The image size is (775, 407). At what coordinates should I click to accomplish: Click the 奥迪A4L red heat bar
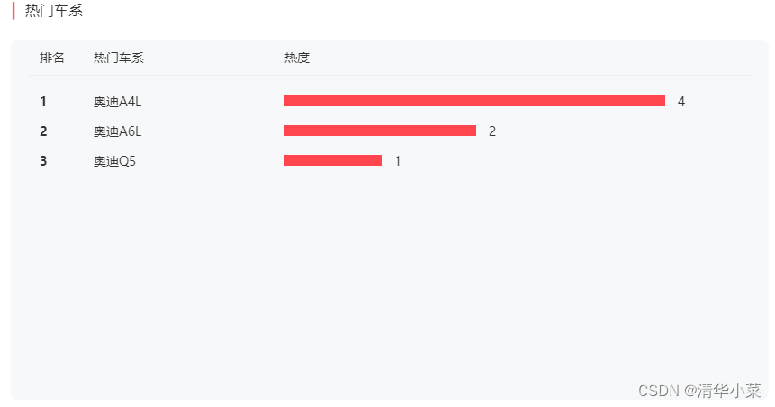click(474, 101)
